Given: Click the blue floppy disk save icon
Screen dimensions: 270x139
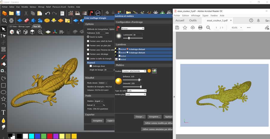Looking at the screenshot, I should pos(18,13).
